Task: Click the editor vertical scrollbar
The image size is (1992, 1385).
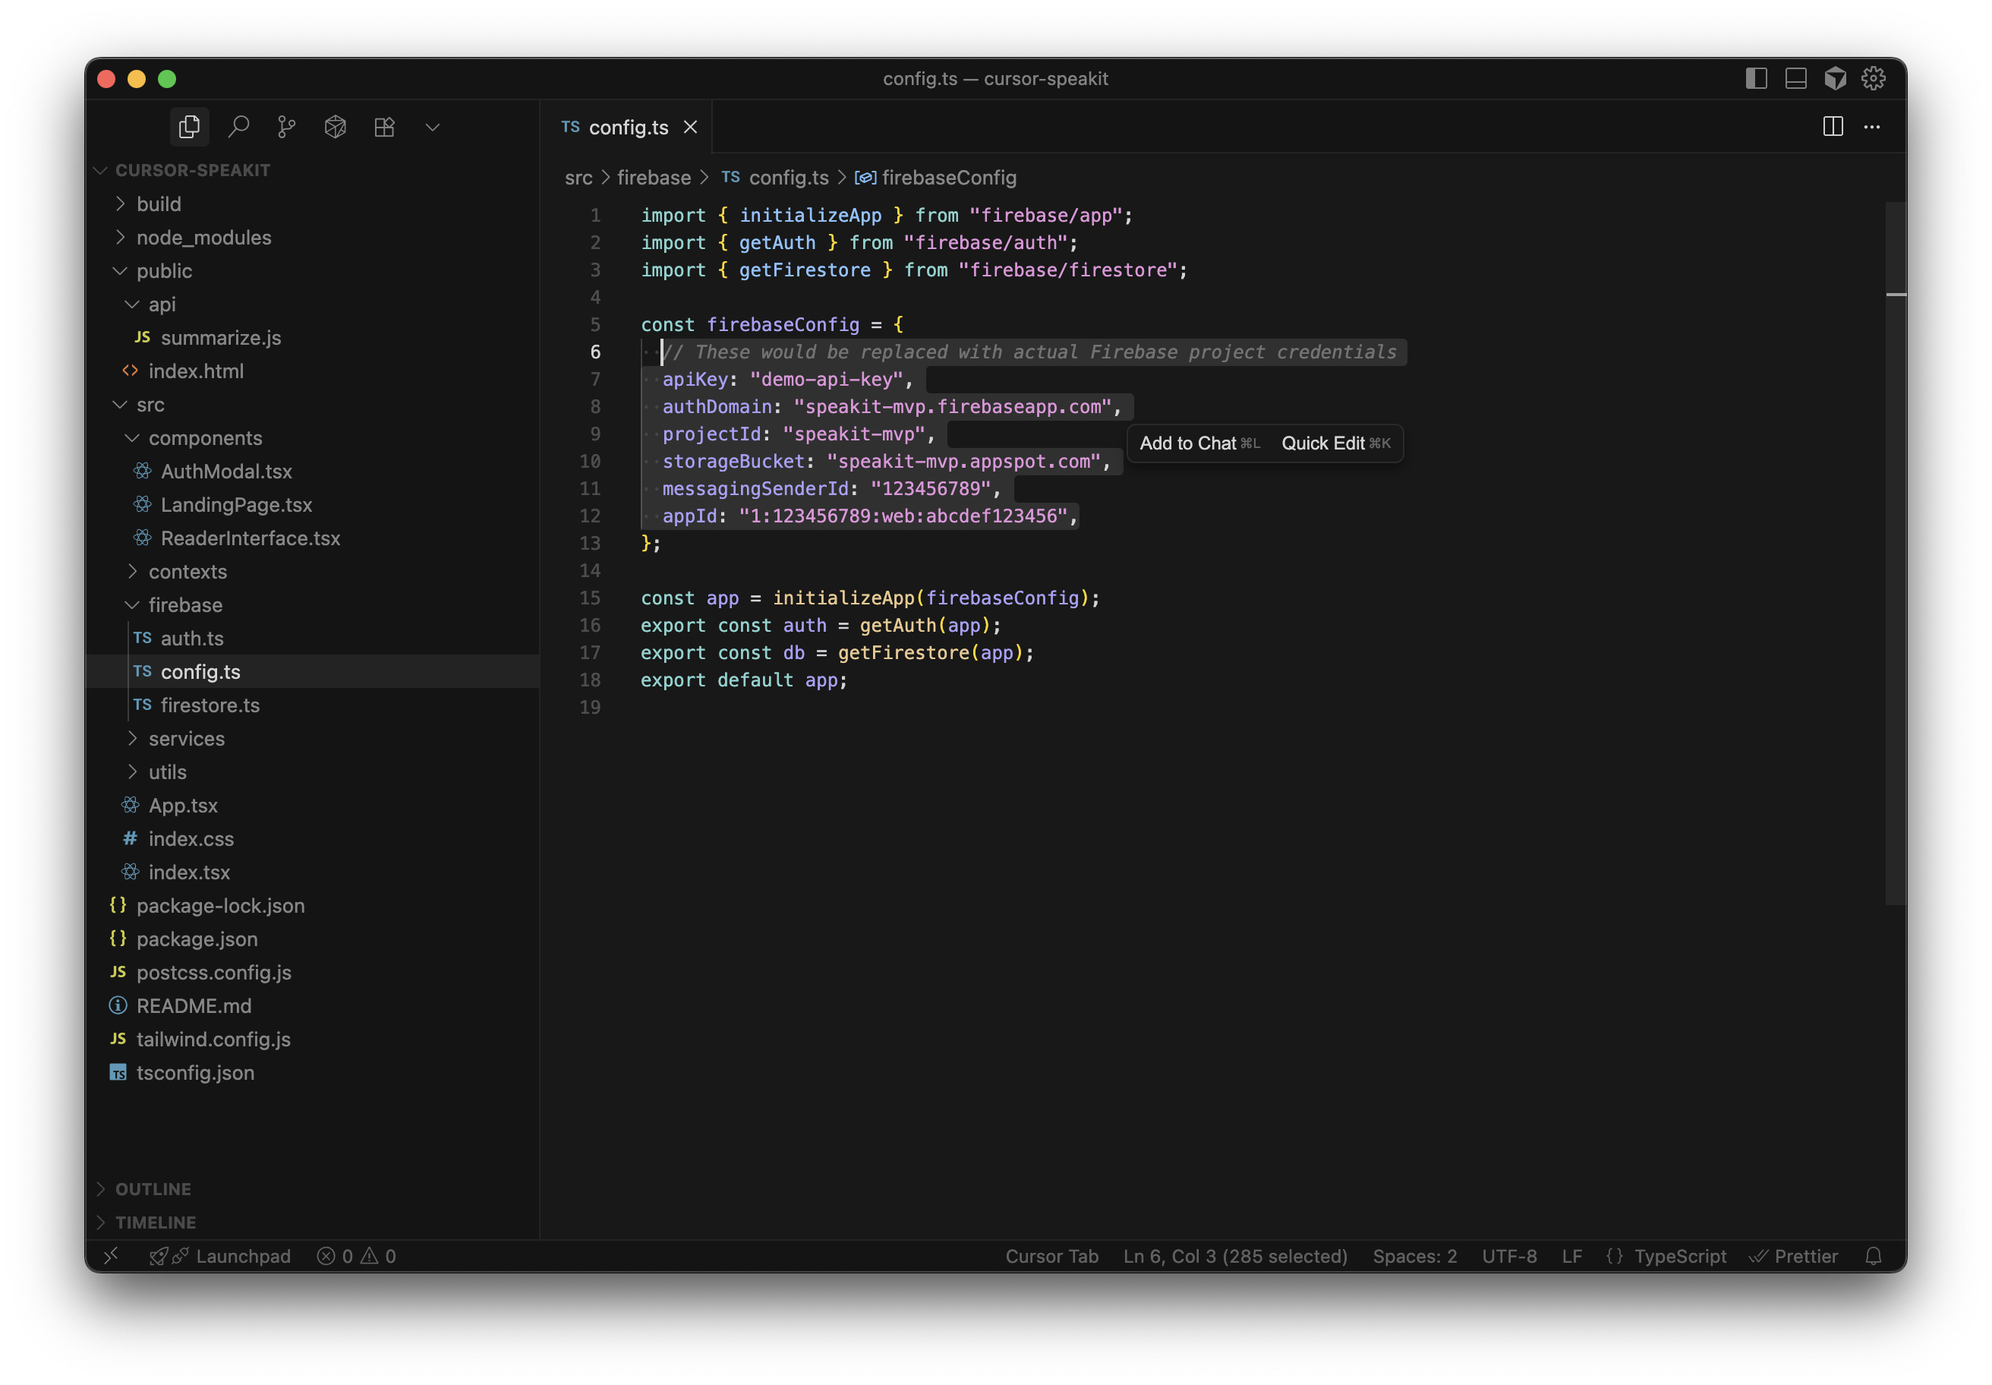Action: [1895, 555]
